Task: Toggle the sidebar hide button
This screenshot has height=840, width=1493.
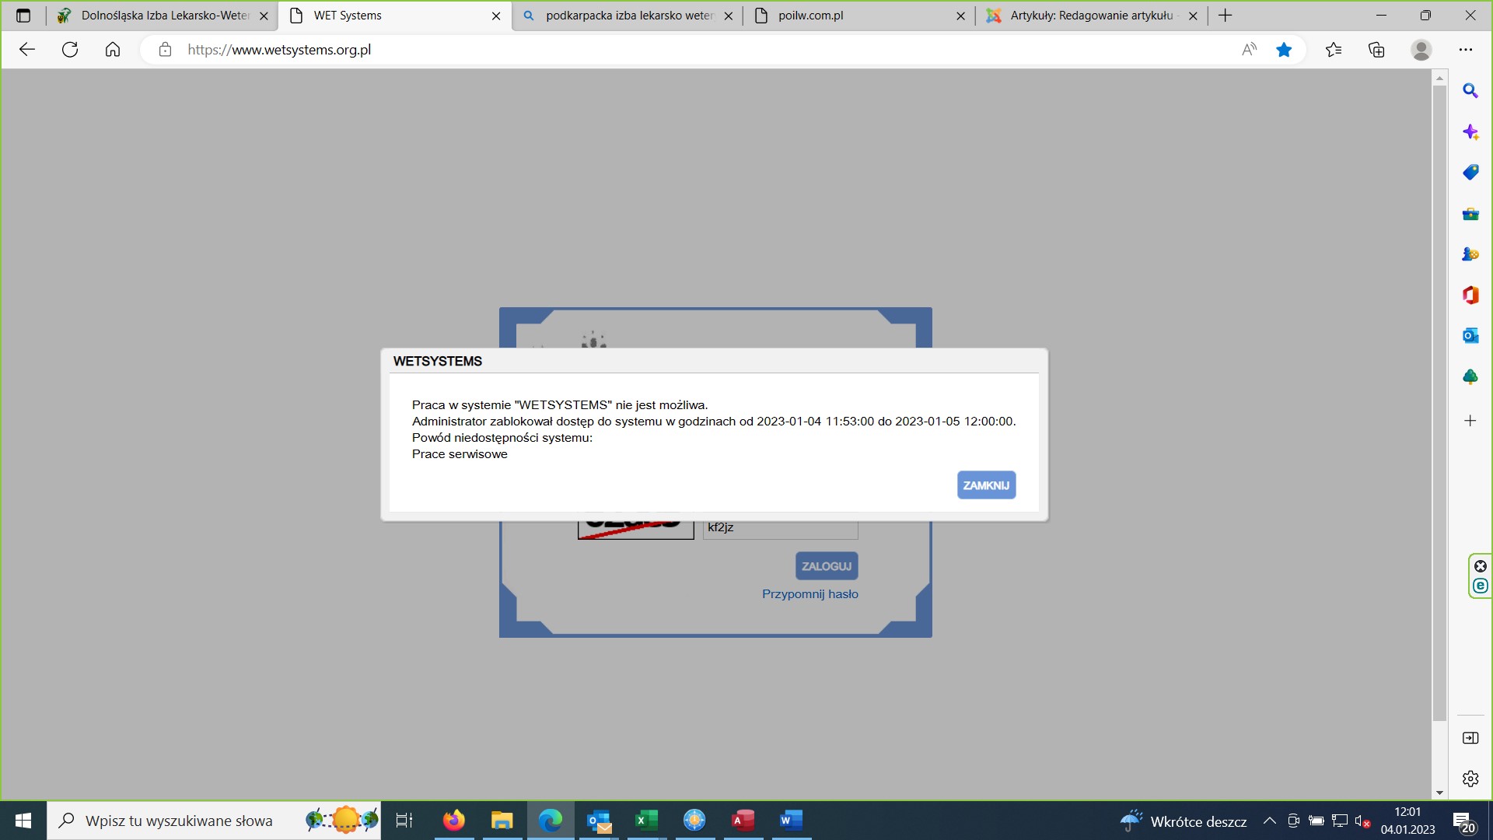Action: pos(1470,738)
